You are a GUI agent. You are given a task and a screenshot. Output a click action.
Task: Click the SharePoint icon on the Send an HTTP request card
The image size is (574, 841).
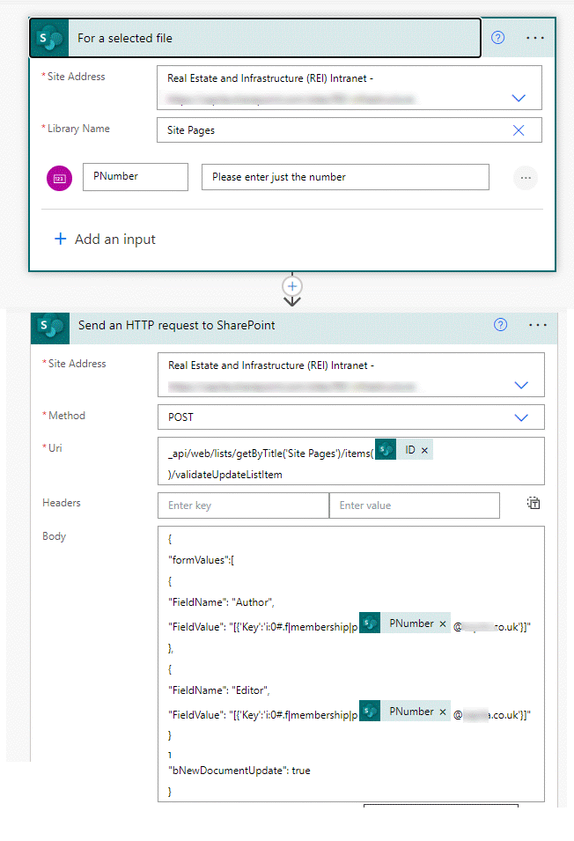(x=50, y=328)
